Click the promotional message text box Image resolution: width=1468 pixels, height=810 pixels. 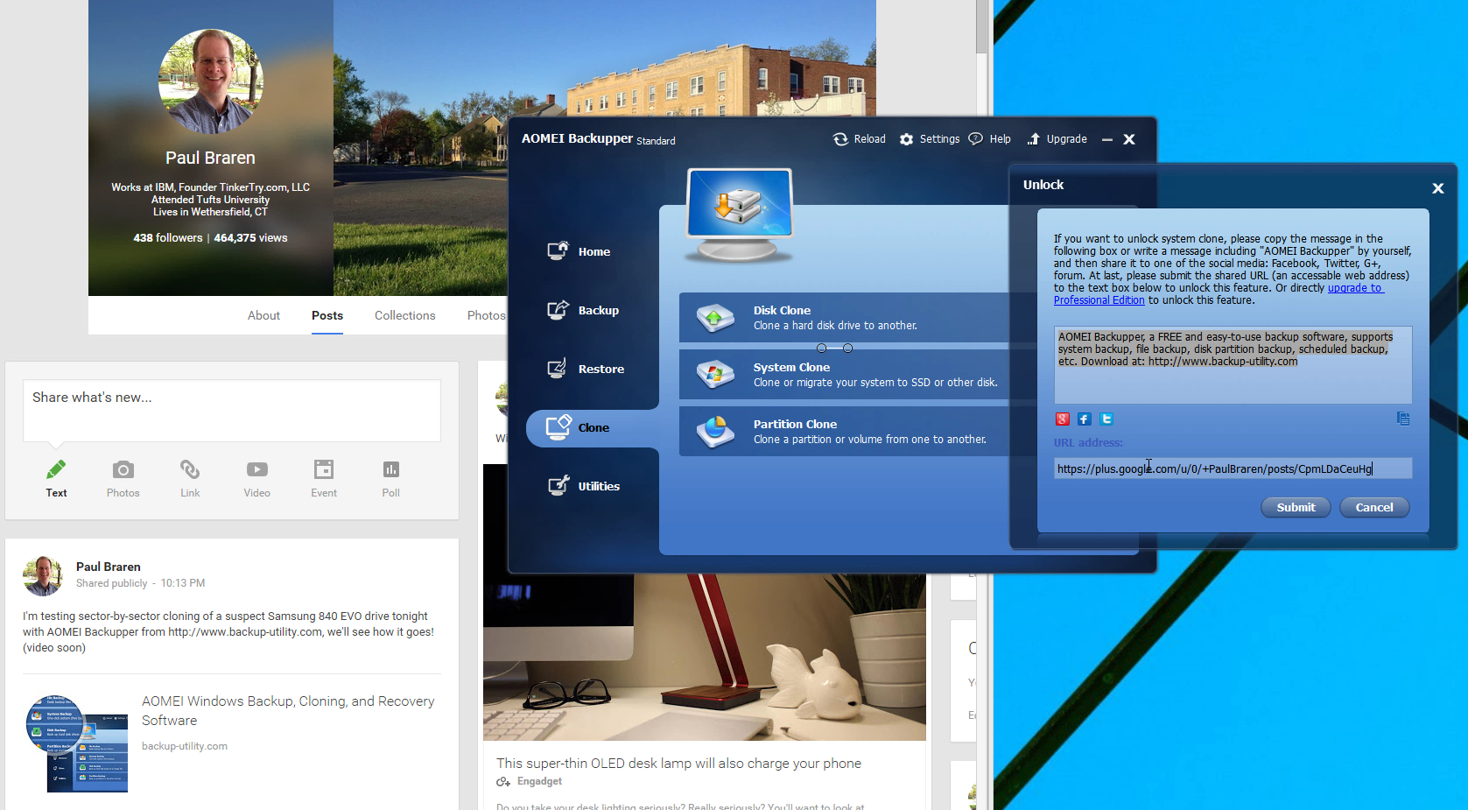[x=1233, y=364]
